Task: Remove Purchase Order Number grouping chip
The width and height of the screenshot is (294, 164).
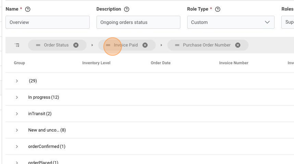Action: click(238, 45)
